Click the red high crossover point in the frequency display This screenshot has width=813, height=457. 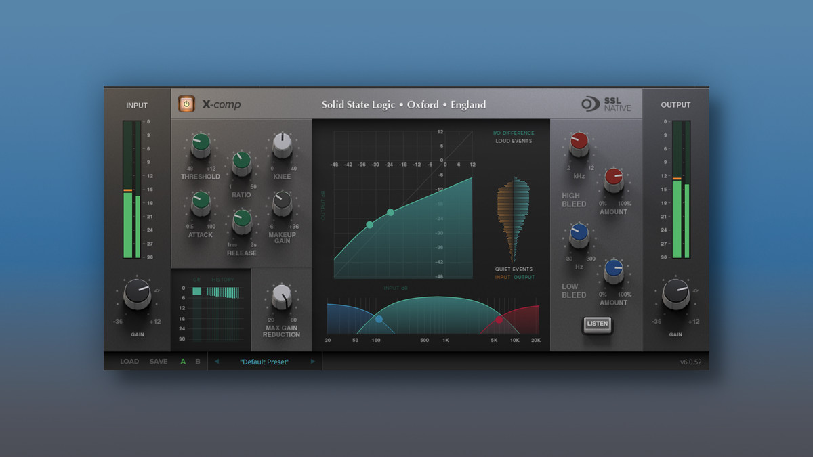point(499,320)
